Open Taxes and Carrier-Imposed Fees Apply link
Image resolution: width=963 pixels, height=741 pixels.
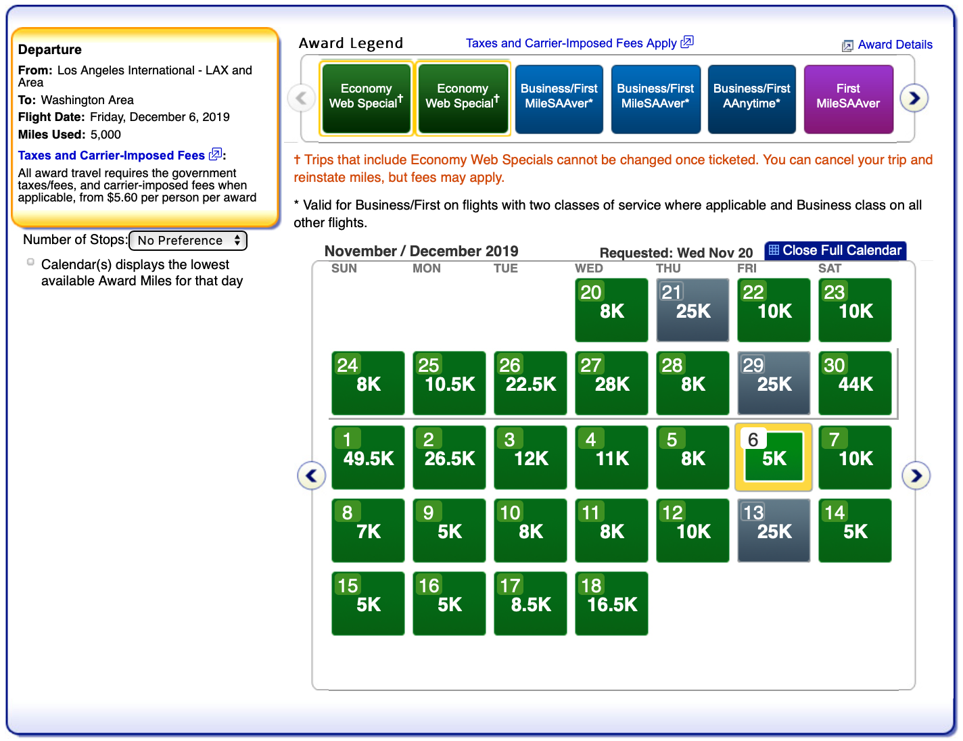click(571, 43)
